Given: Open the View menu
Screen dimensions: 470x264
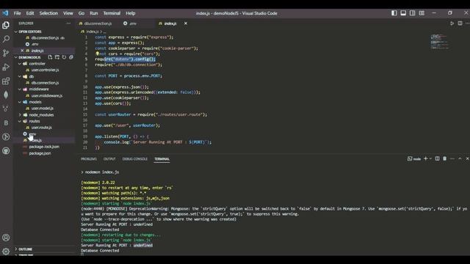Looking at the screenshot, I should pos(68,13).
